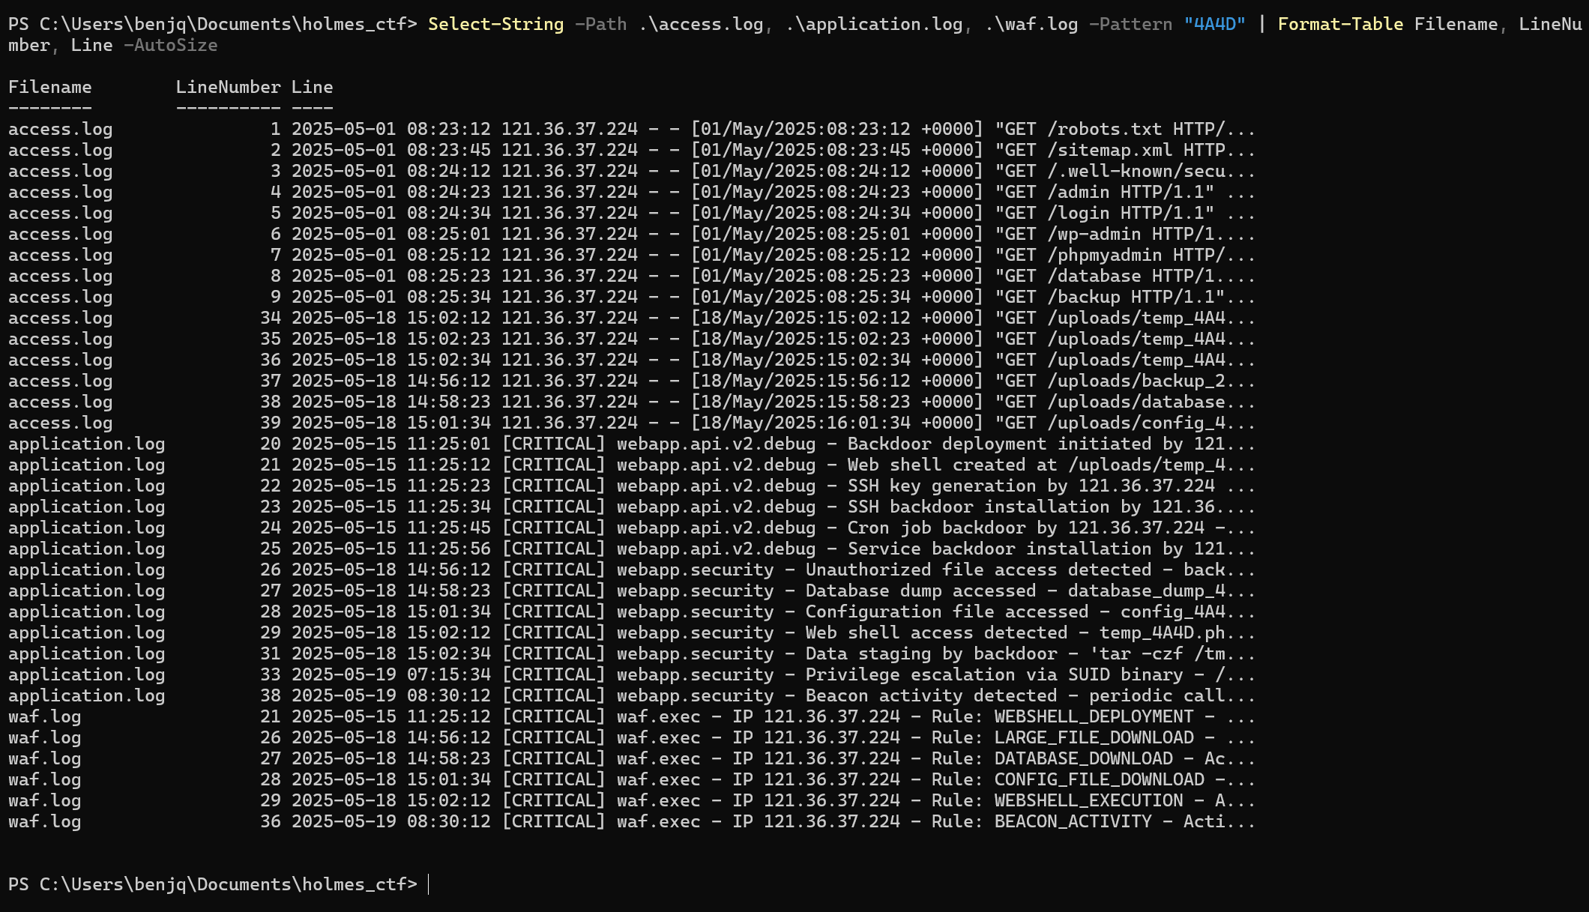Click the Line column header
1589x912 pixels.
[x=312, y=87]
